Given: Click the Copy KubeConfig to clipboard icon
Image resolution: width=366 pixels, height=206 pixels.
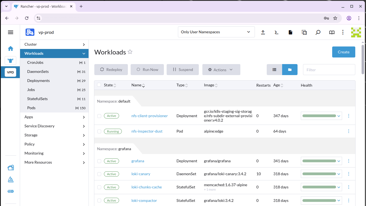Looking at the screenshot, I should [304, 32].
